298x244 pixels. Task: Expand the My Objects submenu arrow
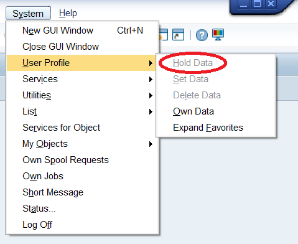[x=151, y=144]
